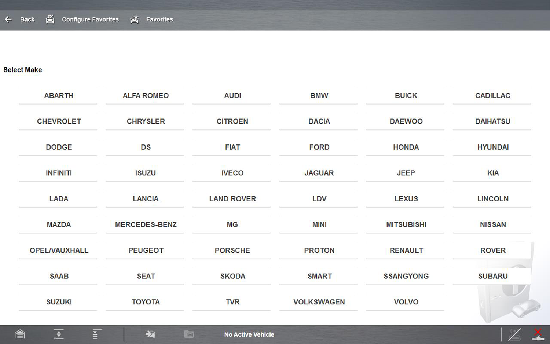550x344 pixels.
Task: Click the red X device icon
Action: [538, 334]
